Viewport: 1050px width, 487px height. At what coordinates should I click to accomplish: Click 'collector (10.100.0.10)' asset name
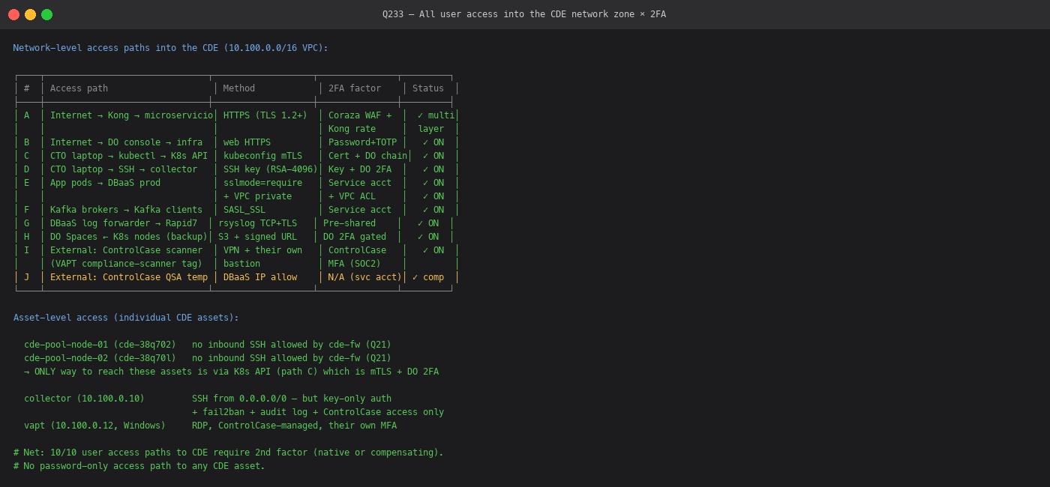click(84, 399)
